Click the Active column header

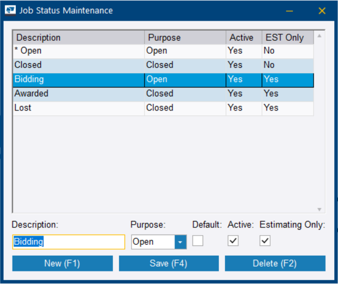point(243,38)
